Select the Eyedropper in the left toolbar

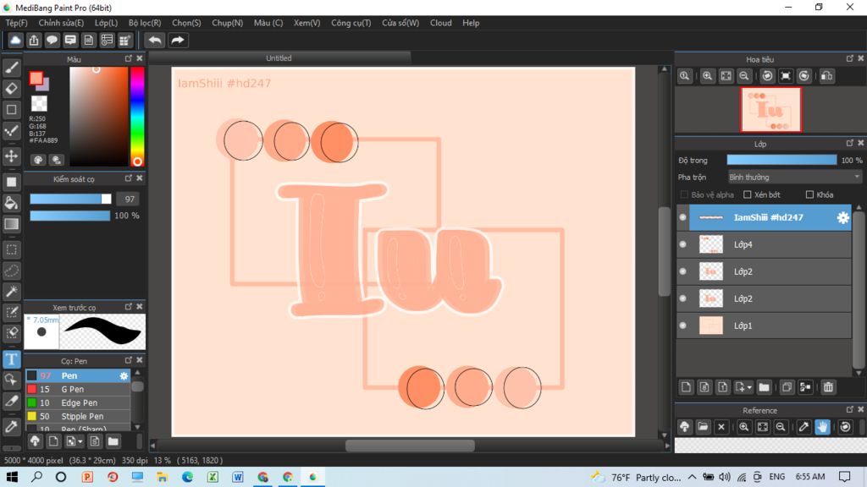pos(12,426)
